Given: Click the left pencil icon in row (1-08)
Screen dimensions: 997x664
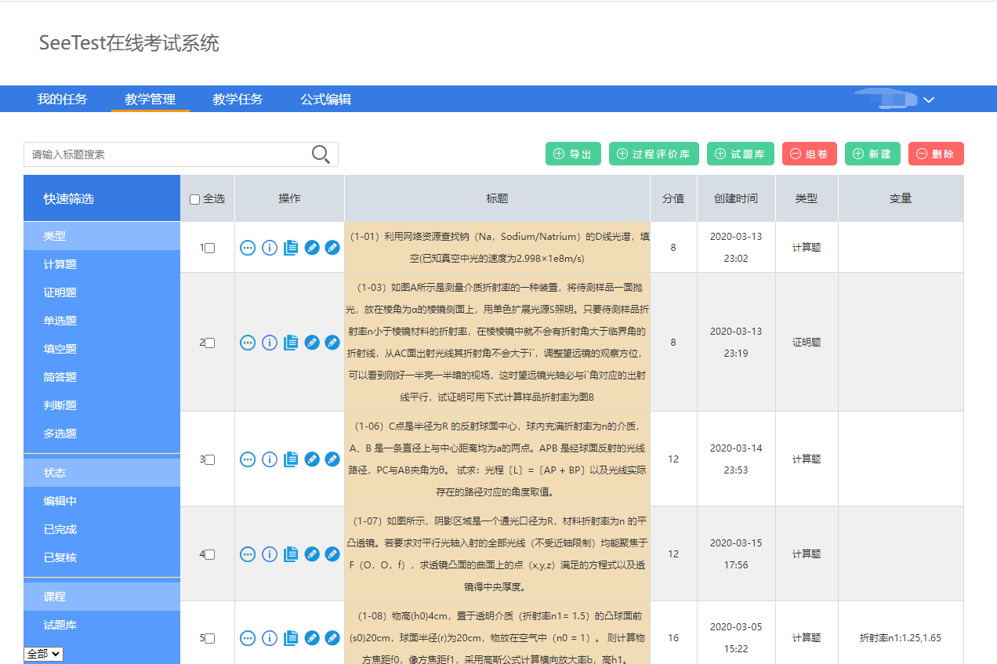Looking at the screenshot, I should [312, 638].
